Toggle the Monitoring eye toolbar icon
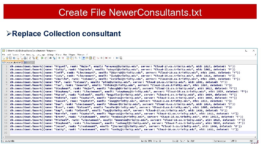This screenshot has height=147, width=261. tap(101, 58)
